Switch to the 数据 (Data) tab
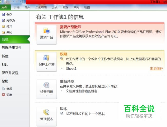Image resolution: width=167 pixels, height=127 pixels. (x=66, y=7)
